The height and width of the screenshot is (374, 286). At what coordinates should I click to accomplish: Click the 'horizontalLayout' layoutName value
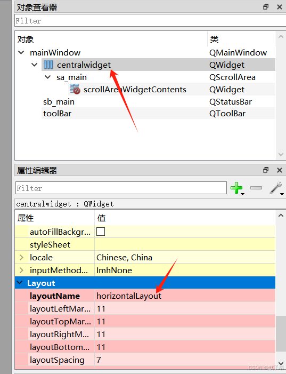point(129,296)
